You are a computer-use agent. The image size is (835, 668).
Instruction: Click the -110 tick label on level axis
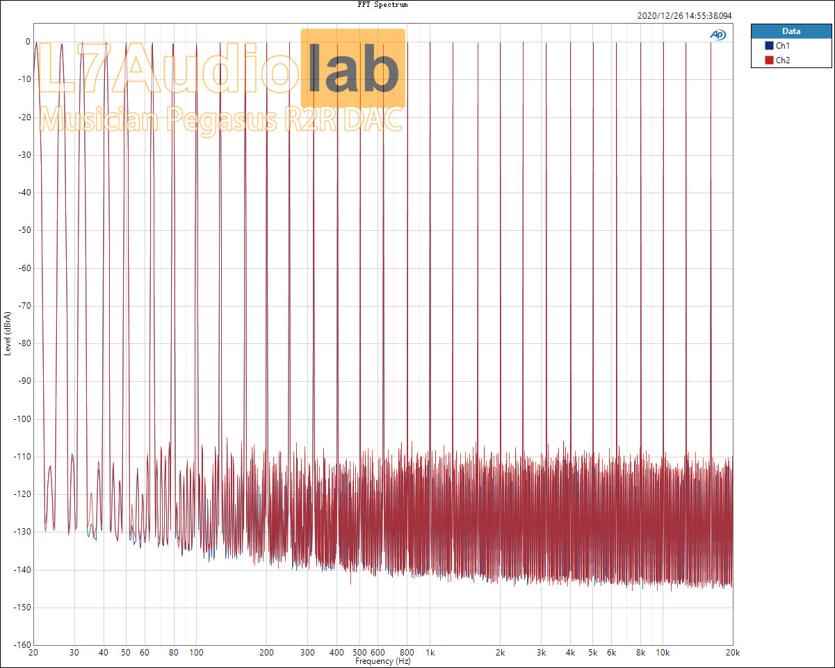(x=21, y=457)
